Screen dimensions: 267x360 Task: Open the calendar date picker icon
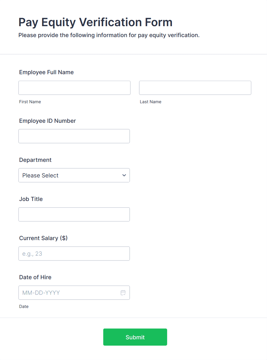pyautogui.click(x=123, y=293)
